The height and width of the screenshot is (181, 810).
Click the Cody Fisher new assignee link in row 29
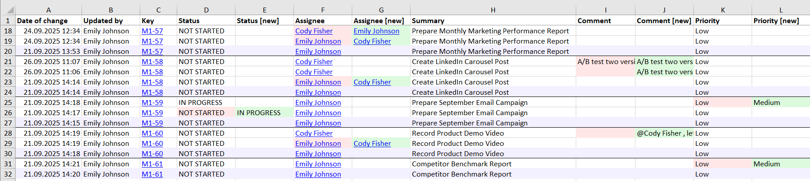(372, 144)
